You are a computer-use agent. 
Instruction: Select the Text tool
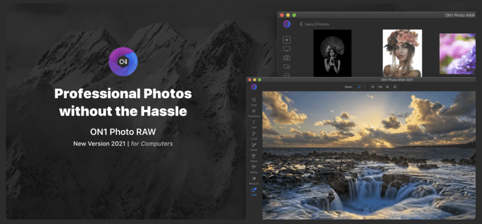pos(254,124)
